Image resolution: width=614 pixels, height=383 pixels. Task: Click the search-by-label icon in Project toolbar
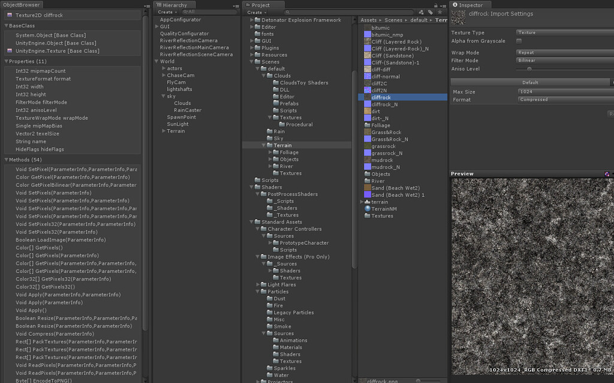[429, 12]
